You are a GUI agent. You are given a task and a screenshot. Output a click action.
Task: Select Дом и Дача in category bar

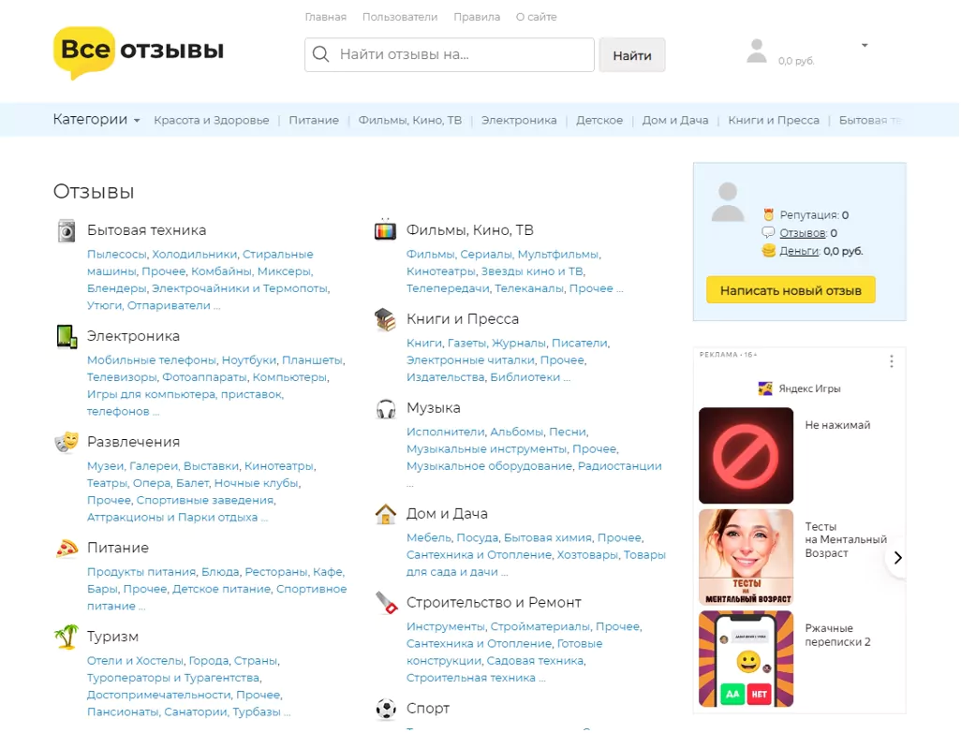[675, 121]
